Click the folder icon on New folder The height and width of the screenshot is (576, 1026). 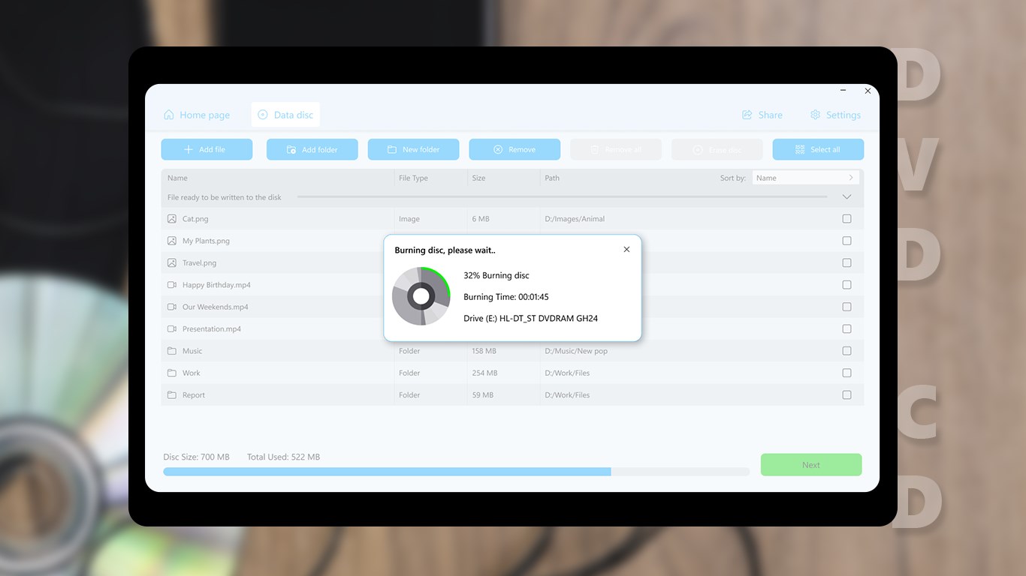pyautogui.click(x=392, y=150)
